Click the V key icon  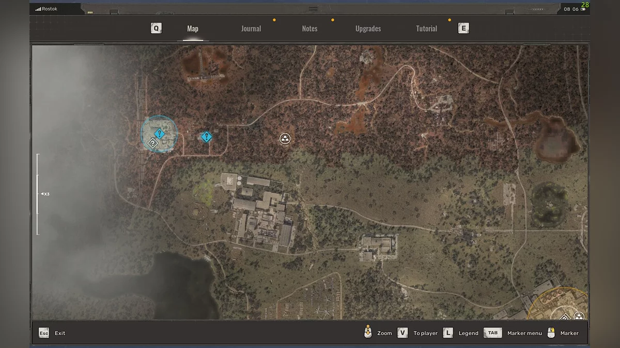click(x=402, y=333)
